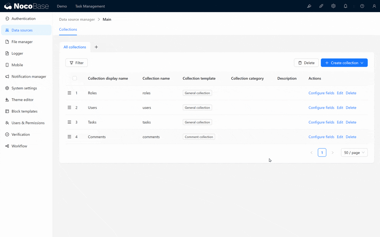Image resolution: width=380 pixels, height=237 pixels.
Task: Select the All collections tab
Action: [x=74, y=47]
